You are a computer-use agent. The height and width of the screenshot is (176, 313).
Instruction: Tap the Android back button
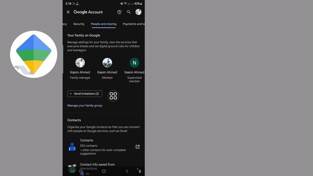tap(127, 171)
